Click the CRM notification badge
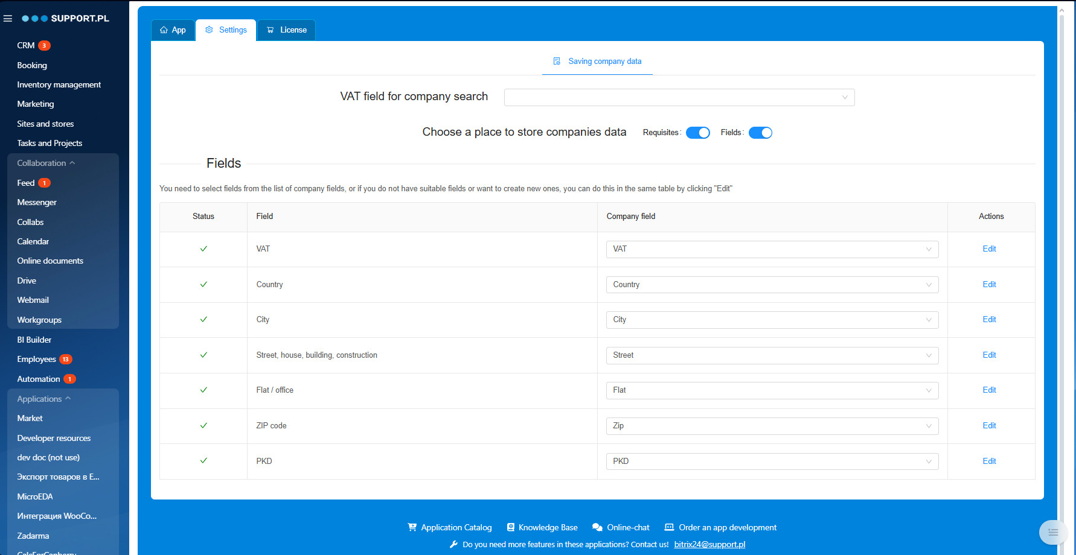 coord(44,46)
